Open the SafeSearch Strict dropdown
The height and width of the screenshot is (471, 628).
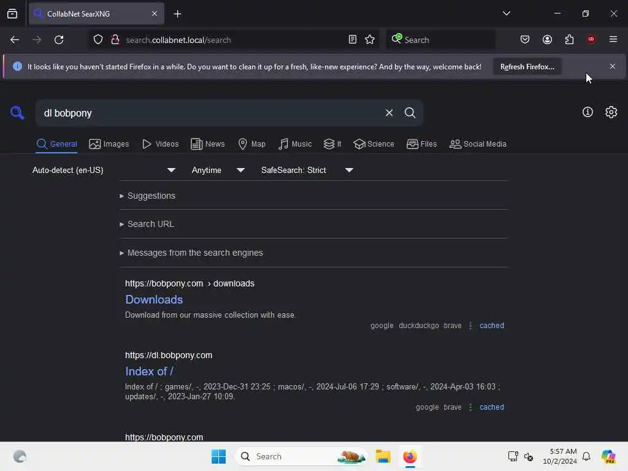[x=307, y=170]
